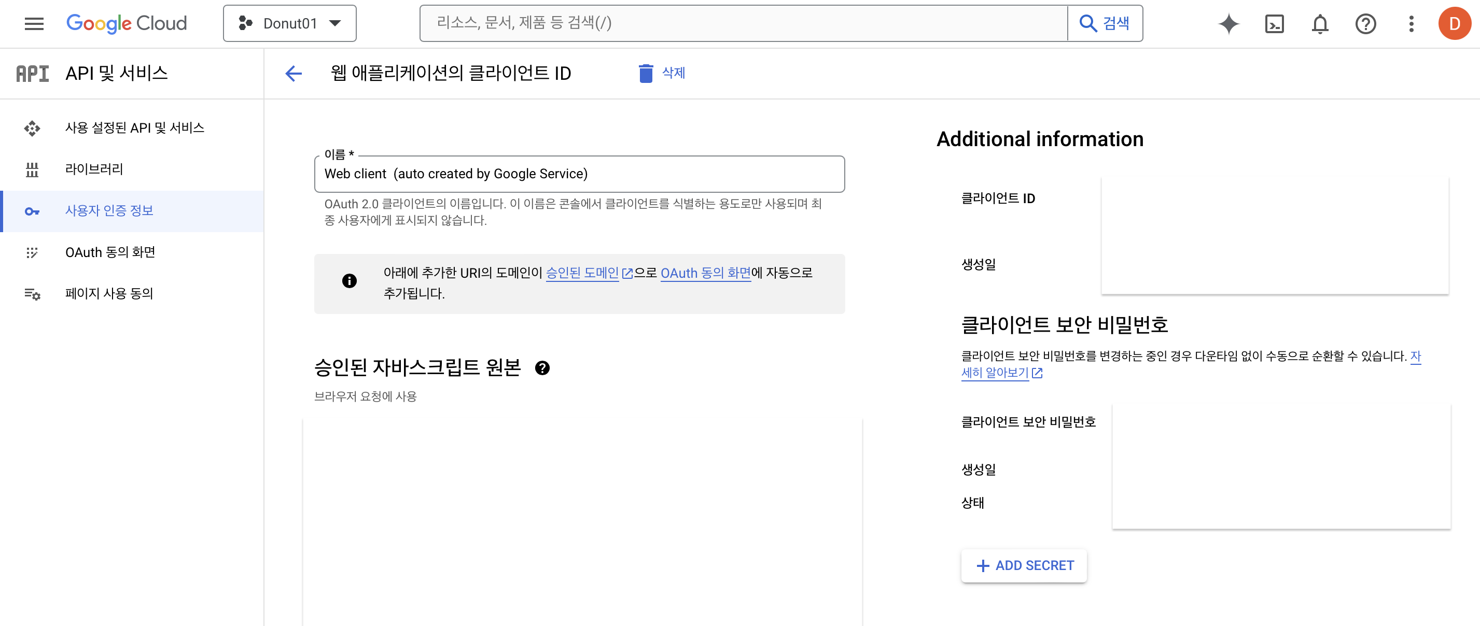This screenshot has height=626, width=1480.
Task: Click the plus icon on ADD SECRET
Action: click(983, 566)
